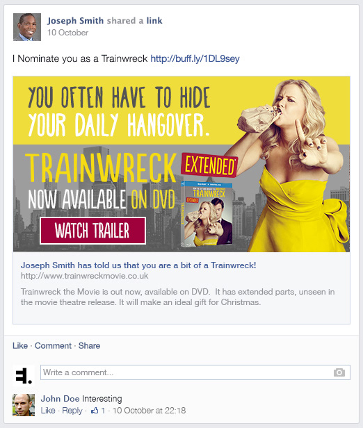Click John Doe's name in comments
Screen dimensions: 363x428
pyautogui.click(x=60, y=399)
